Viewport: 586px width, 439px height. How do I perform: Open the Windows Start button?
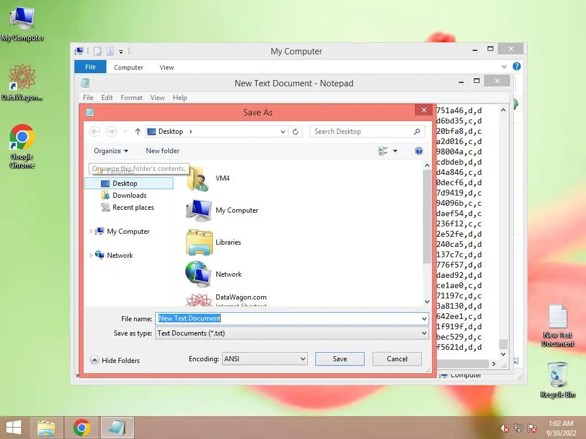[x=14, y=428]
